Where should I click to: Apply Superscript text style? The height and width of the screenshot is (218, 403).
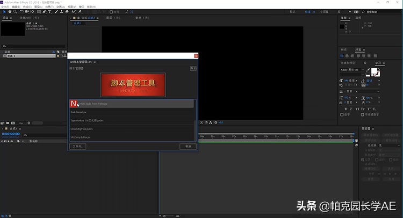coord(369,109)
